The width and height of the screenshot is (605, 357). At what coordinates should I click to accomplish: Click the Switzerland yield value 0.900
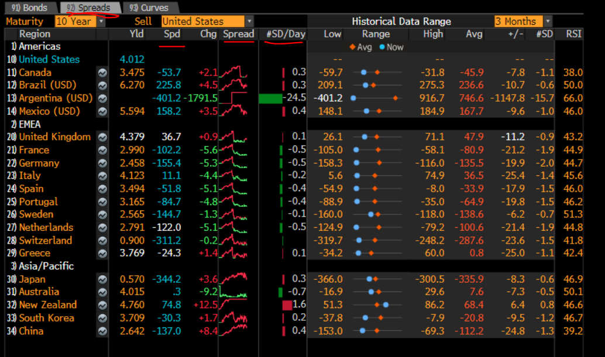[x=132, y=241]
